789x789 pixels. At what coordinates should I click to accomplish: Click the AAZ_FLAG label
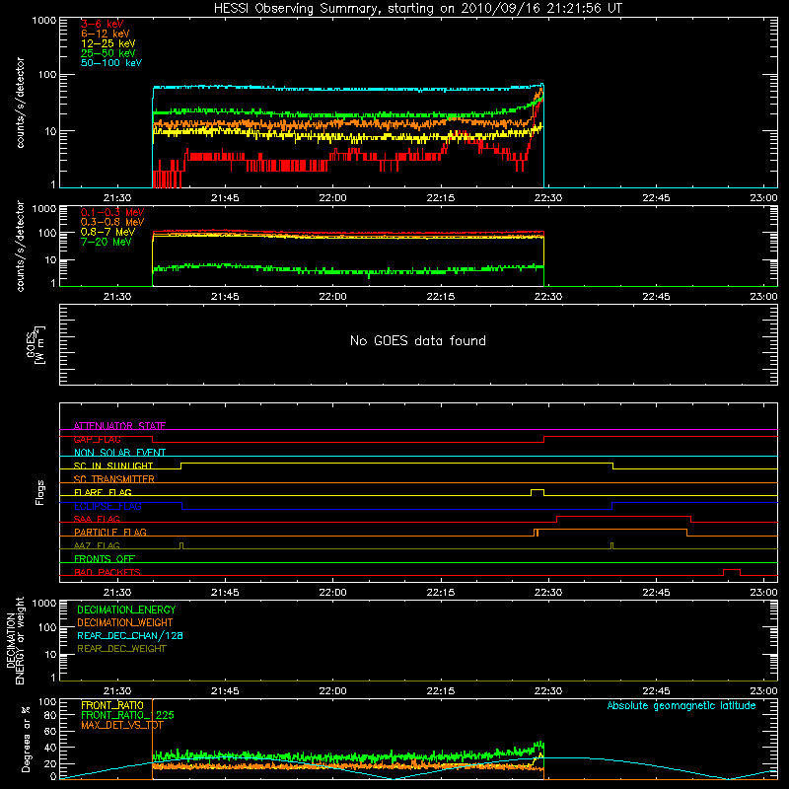coord(97,545)
